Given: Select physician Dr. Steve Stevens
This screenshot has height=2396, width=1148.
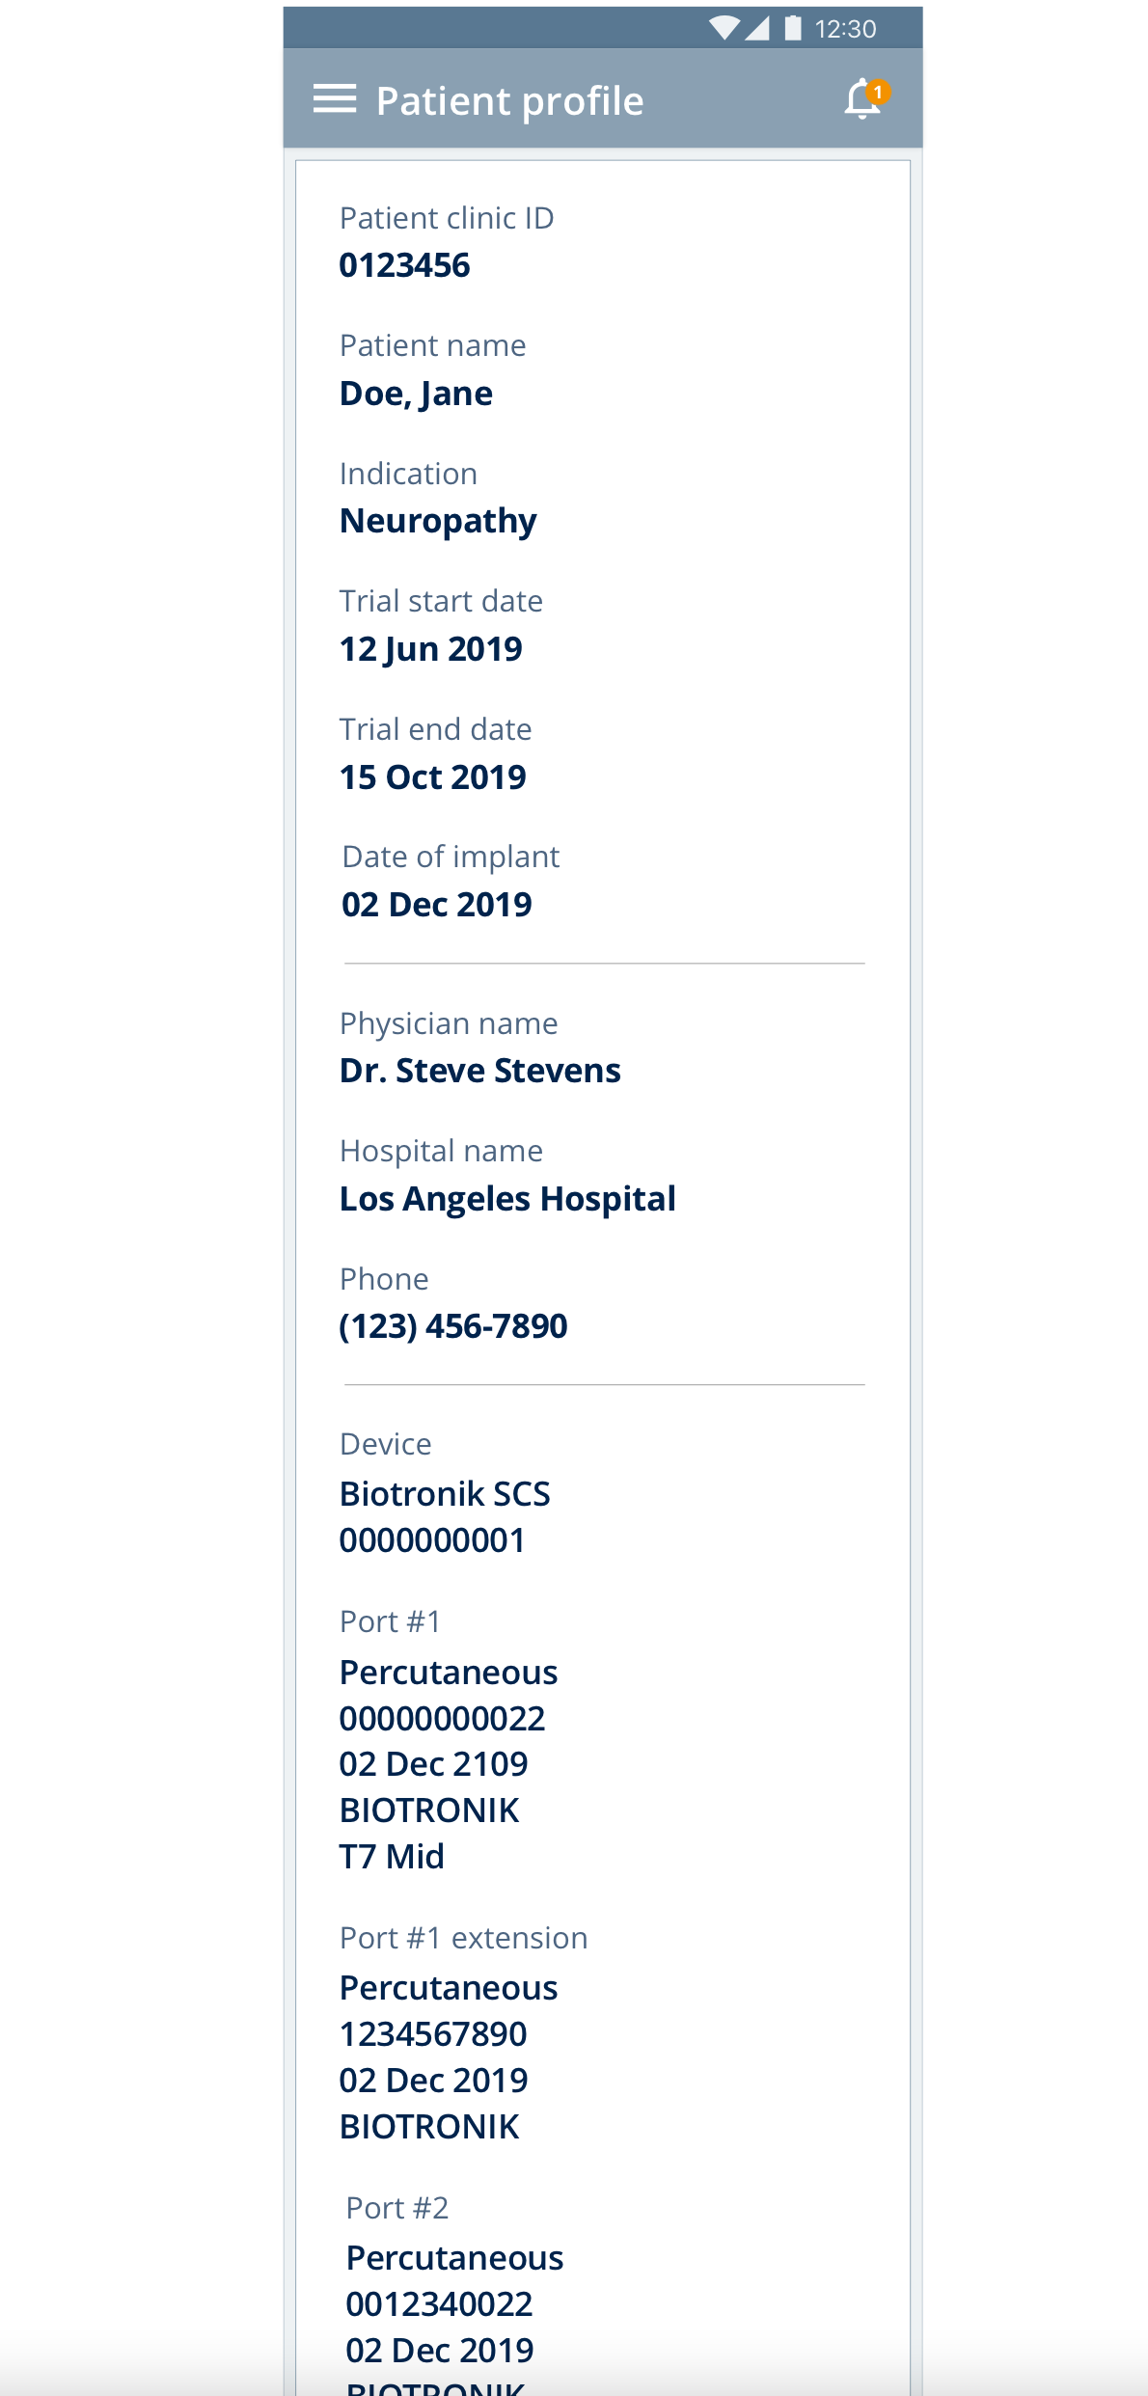Looking at the screenshot, I should coord(479,1071).
